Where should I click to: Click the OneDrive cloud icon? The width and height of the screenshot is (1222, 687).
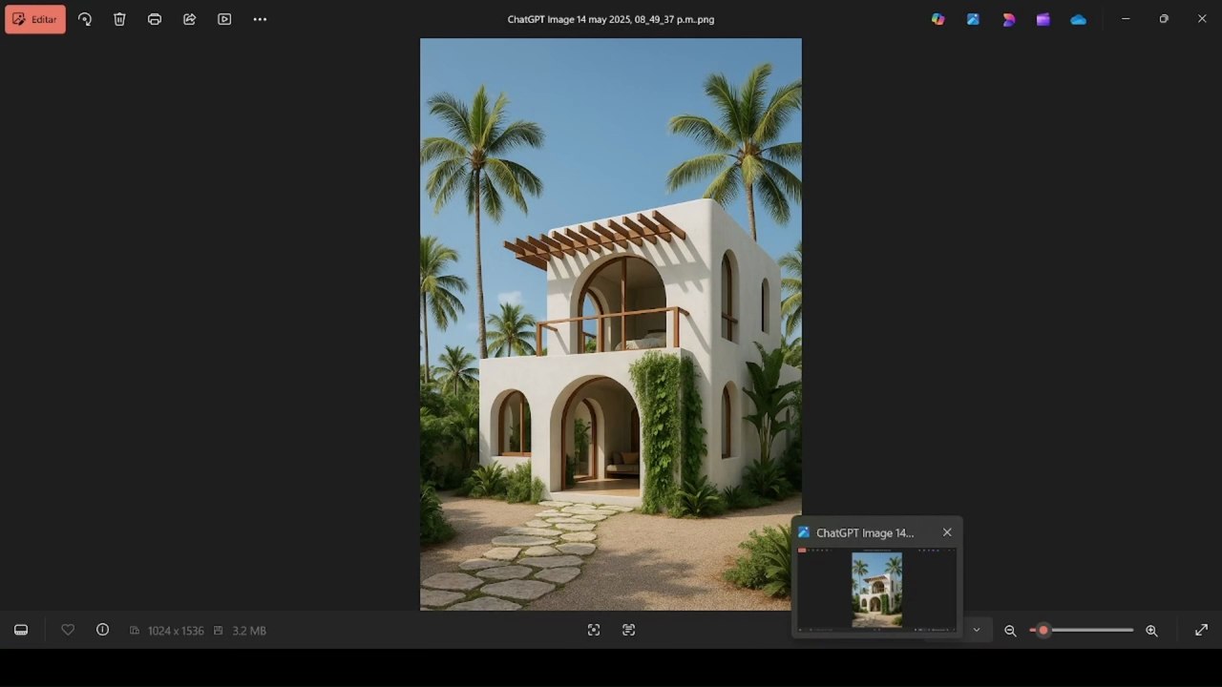[1079, 19]
